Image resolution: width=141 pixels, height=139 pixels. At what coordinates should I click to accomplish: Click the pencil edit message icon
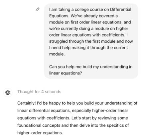point(38,9)
